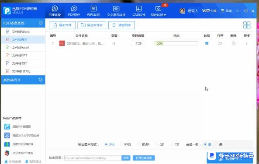Open the office PPT templates icon
259x164 pixels.
pyautogui.click(x=7, y=153)
